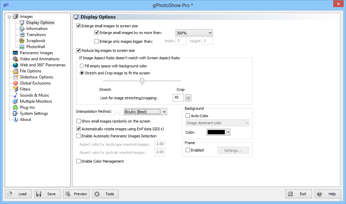The width and height of the screenshot is (346, 204).
Task: Select Fill empty space with background color
Action: (82, 66)
